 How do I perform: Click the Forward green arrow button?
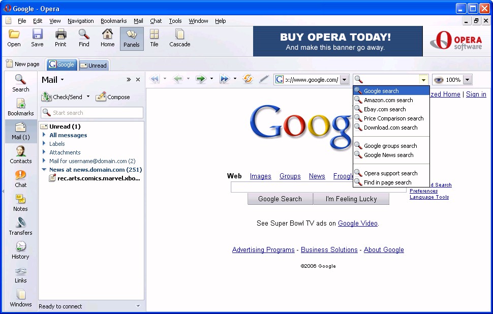tap(201, 79)
